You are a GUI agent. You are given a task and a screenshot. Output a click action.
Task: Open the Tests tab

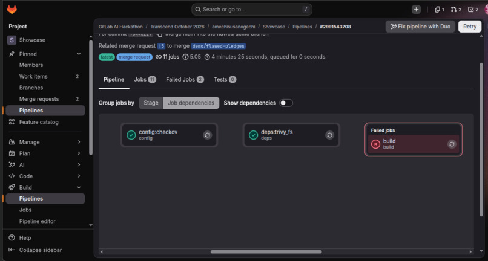(x=225, y=80)
